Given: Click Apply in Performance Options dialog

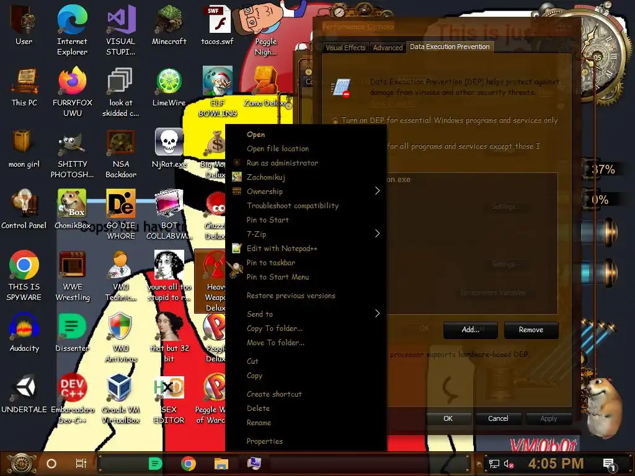Looking at the screenshot, I should coord(548,418).
